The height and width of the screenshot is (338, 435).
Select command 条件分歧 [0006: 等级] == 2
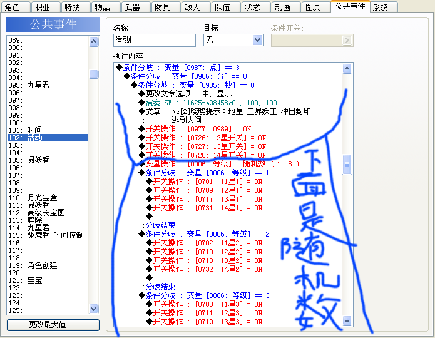tap(204, 234)
